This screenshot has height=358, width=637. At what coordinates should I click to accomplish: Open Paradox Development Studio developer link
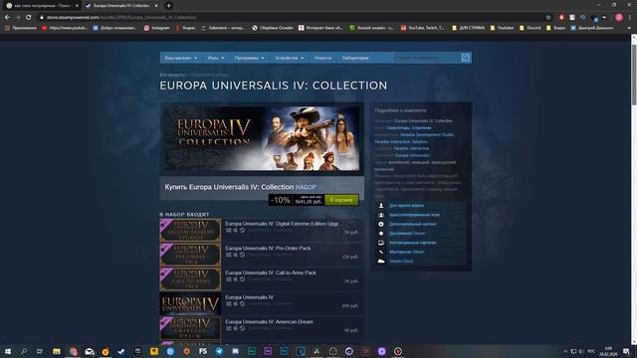(x=427, y=135)
